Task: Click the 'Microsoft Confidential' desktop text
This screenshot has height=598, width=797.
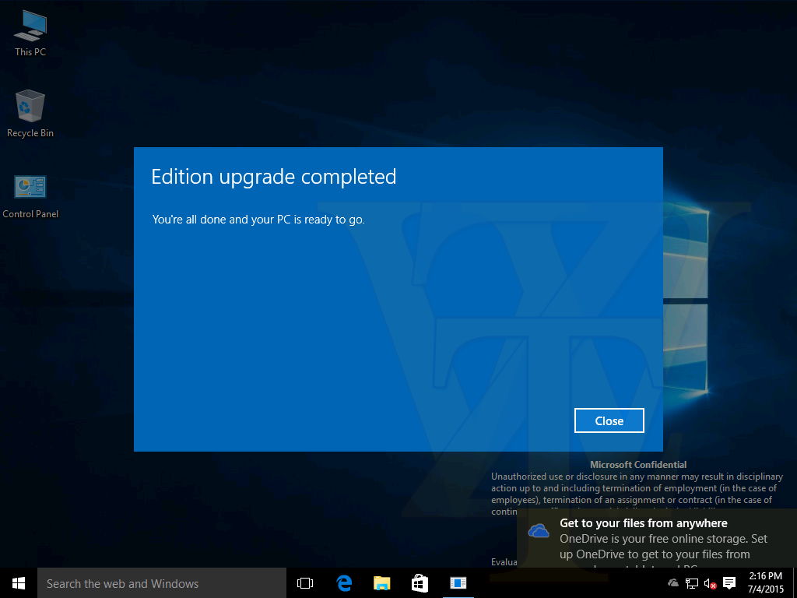Action: (638, 464)
